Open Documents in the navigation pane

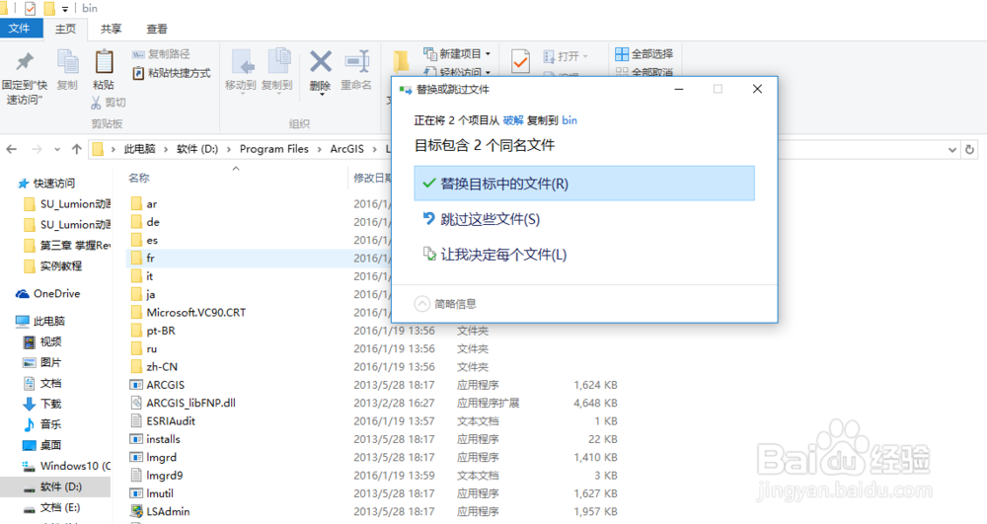42,383
